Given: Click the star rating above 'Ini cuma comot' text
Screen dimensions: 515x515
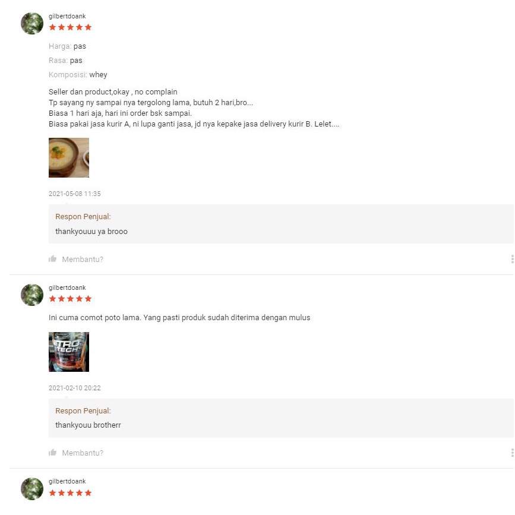Looking at the screenshot, I should pyautogui.click(x=70, y=299).
